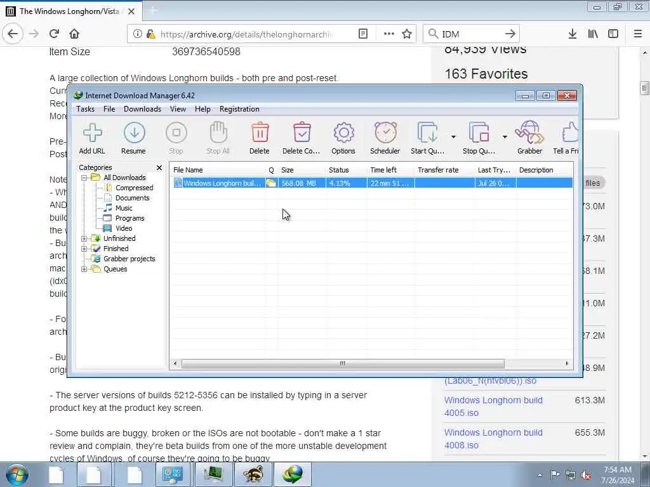
Task: Open the Firefox downloads arrow
Action: click(x=573, y=34)
